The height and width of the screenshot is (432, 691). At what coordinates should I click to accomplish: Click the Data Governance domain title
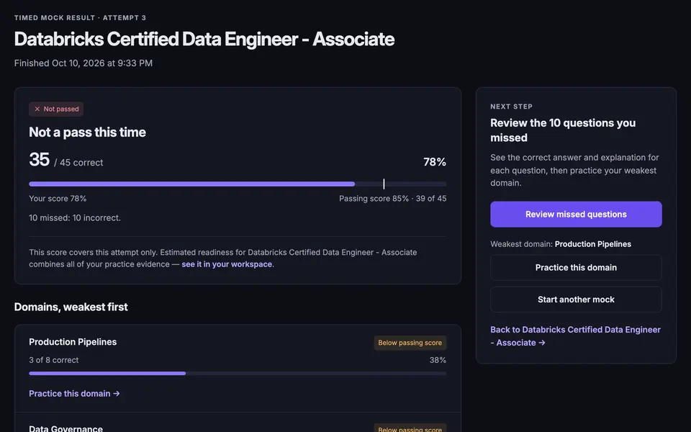click(66, 428)
